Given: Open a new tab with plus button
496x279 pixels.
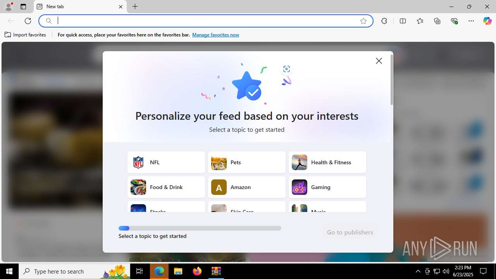Looking at the screenshot, I should pos(135,7).
